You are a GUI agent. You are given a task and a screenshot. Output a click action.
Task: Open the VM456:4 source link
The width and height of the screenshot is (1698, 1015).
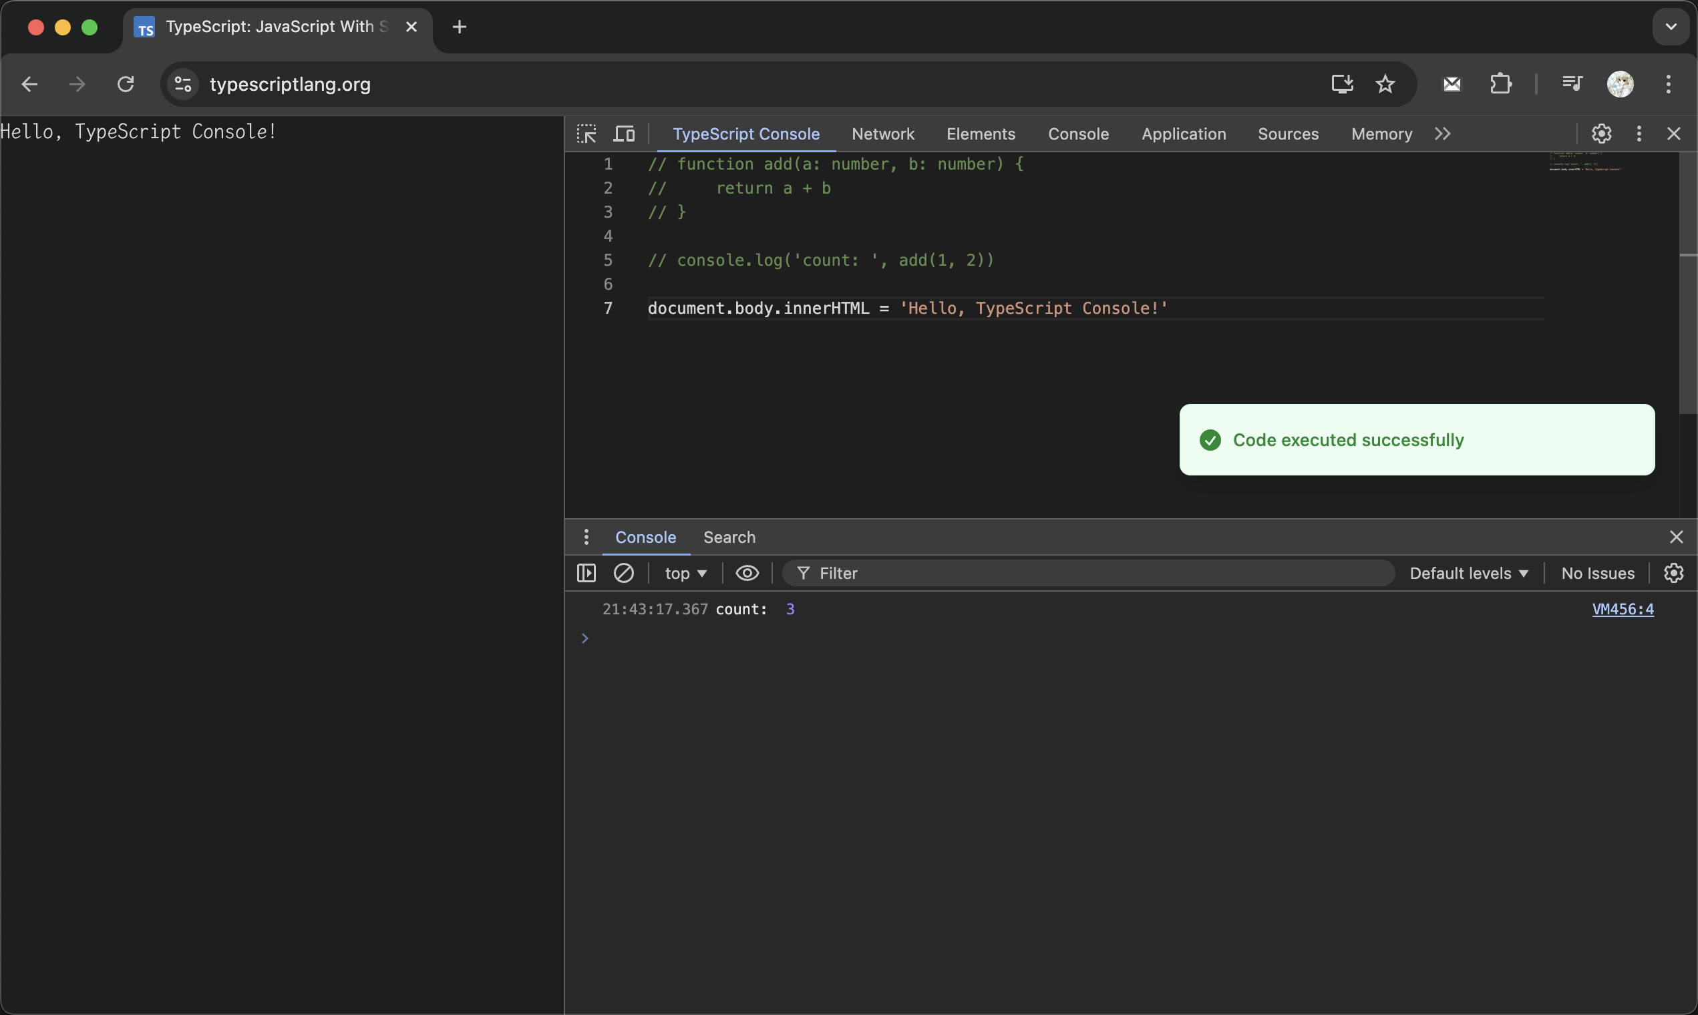click(x=1623, y=609)
